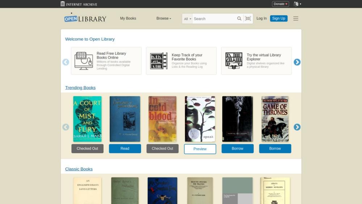The width and height of the screenshot is (362, 204).
Task: Click the Internet Archive logo icon
Action: pyautogui.click(x=63, y=4)
